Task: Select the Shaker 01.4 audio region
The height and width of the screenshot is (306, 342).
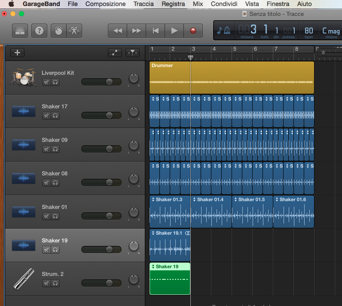Action: tap(211, 211)
